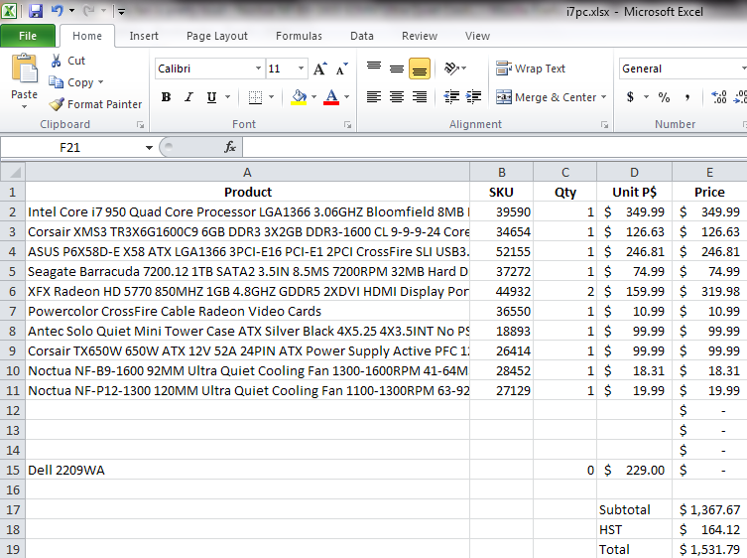The image size is (747, 558).
Task: Toggle italic formatting
Action: pyautogui.click(x=188, y=97)
